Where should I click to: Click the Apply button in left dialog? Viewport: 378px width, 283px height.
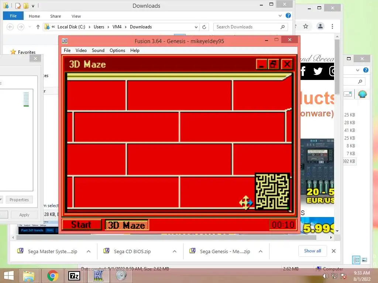[x=24, y=215]
